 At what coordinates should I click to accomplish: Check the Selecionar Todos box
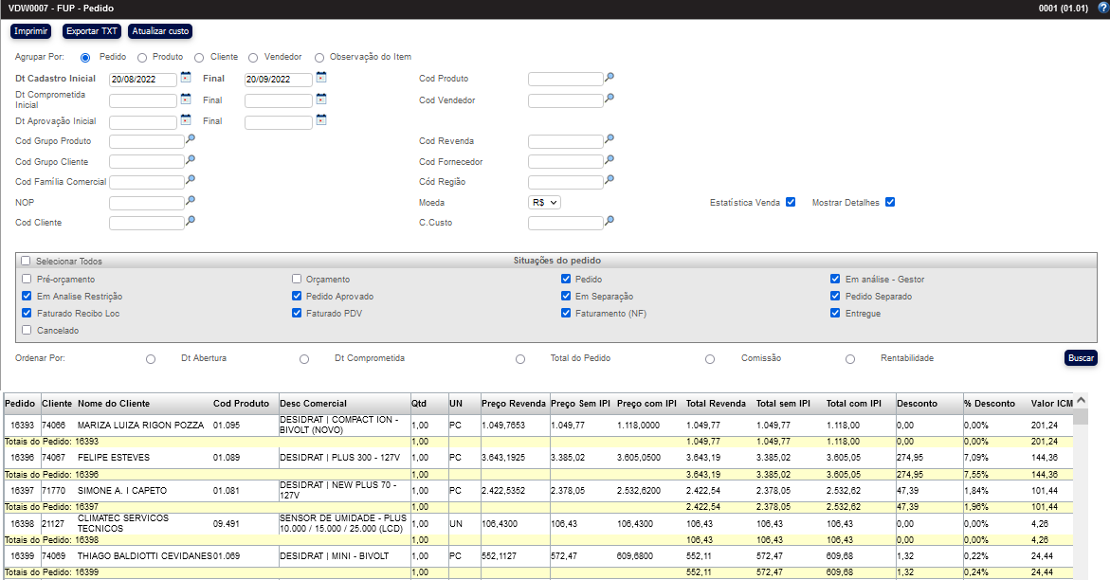point(27,261)
